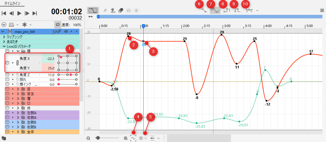Click the zoom in magnifier icon

tap(125, 138)
